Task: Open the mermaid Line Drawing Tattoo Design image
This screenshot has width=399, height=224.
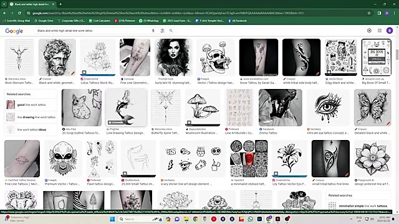Action: pos(126,108)
